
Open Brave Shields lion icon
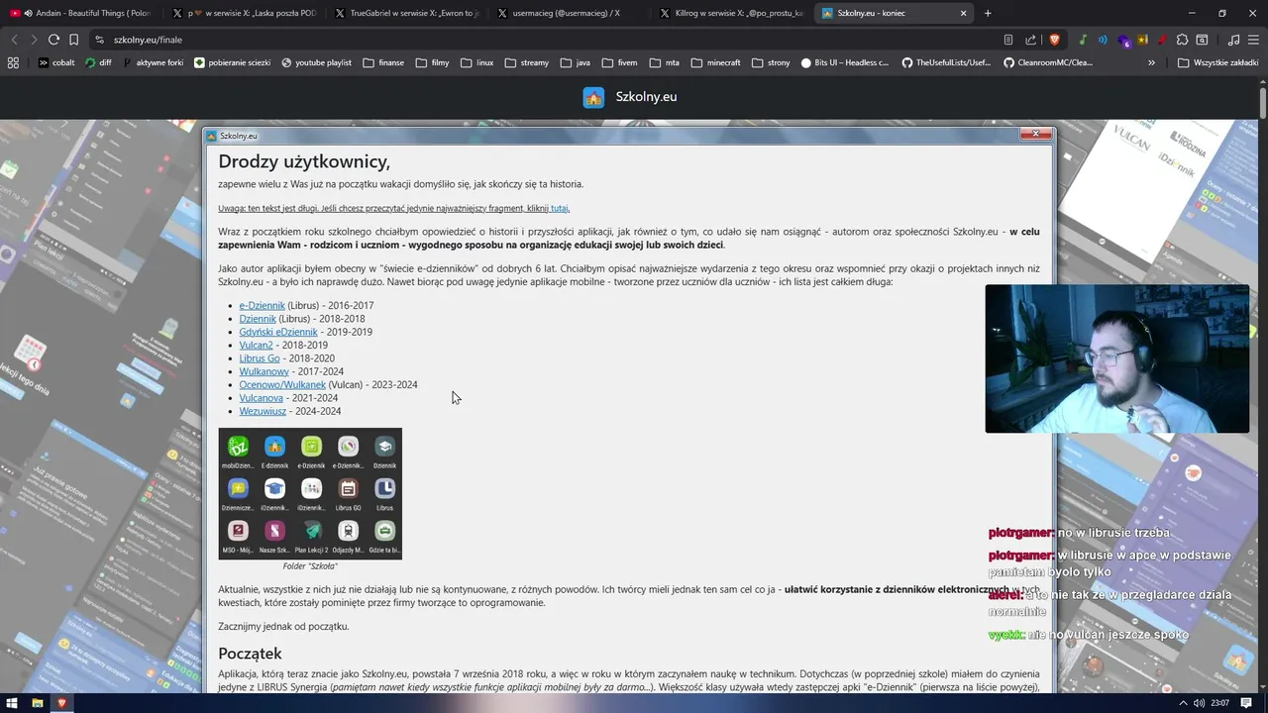tap(1054, 40)
